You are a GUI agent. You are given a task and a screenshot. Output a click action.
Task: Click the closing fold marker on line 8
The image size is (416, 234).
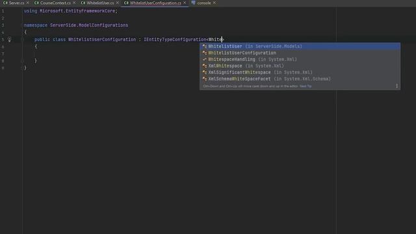pos(23,60)
